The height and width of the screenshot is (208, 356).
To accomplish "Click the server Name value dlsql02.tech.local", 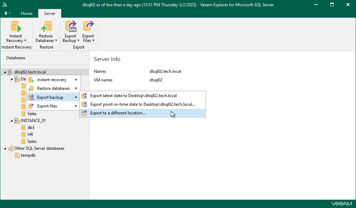I will (x=165, y=71).
